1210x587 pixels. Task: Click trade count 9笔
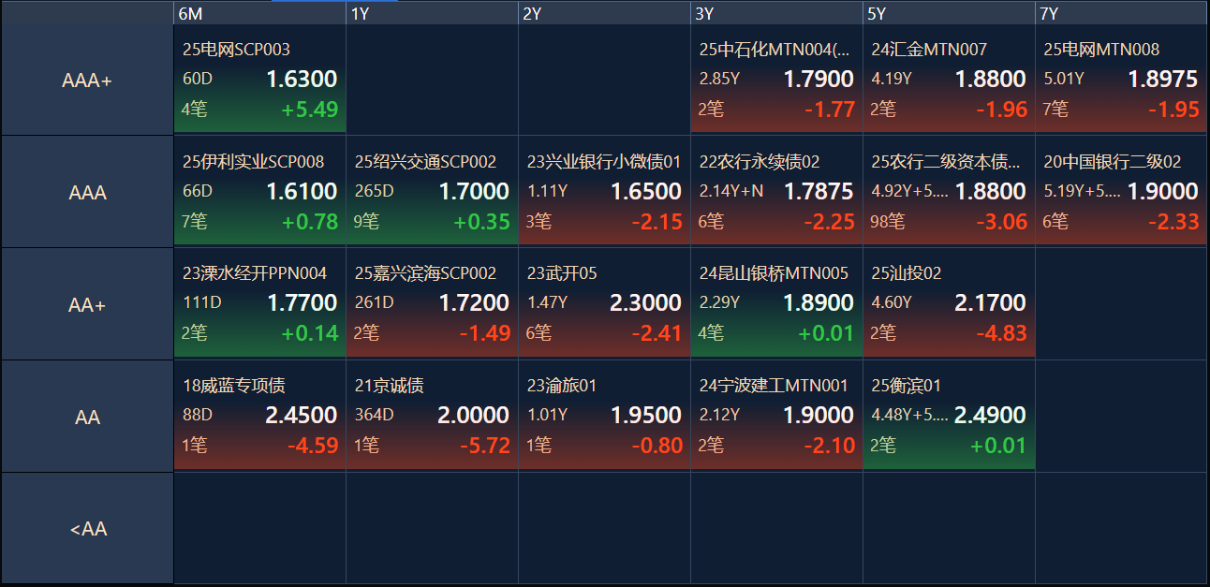pos(367,222)
